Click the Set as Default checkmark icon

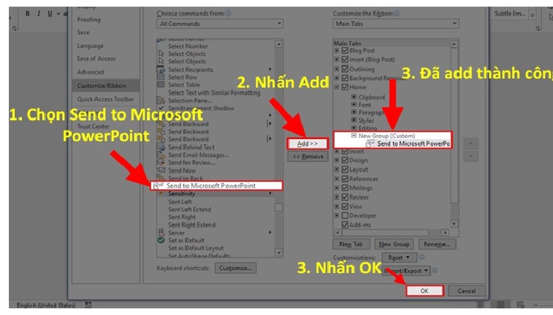tap(160, 240)
